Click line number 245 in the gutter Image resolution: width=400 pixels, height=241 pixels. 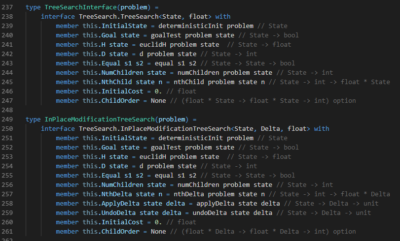9,82
